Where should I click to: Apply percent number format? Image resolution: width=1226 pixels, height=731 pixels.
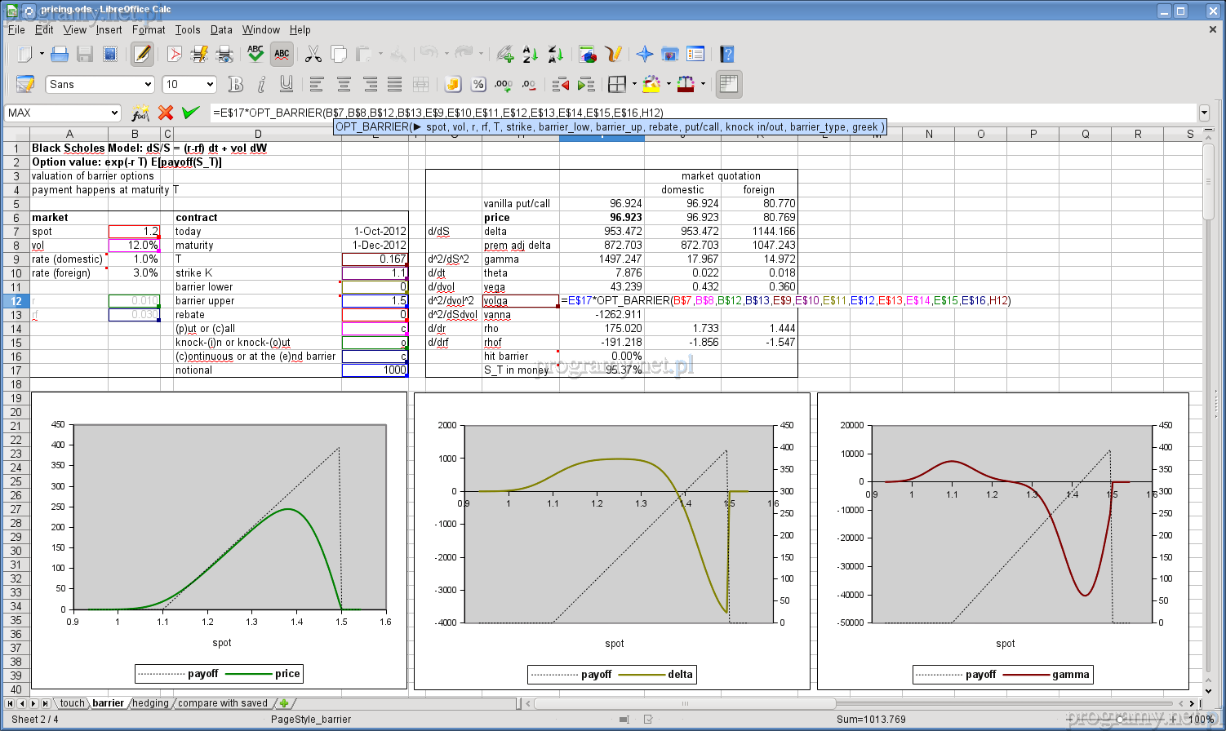pos(478,85)
